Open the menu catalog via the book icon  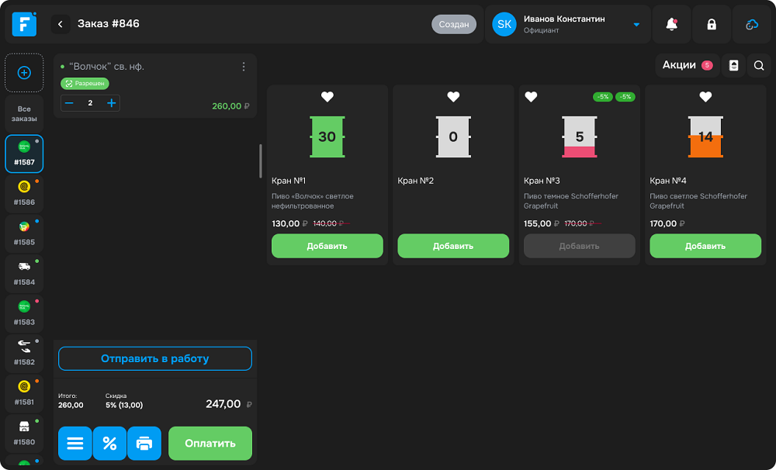[733, 66]
